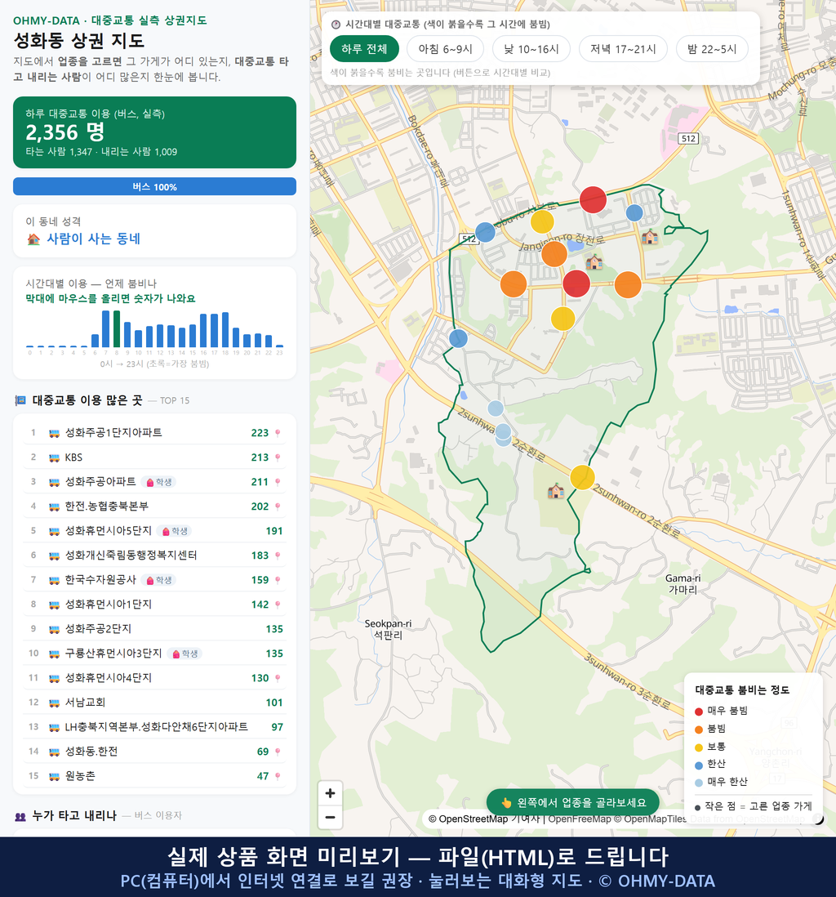Screen dimensions: 836x897
Task: Select the KBS stop name
Action: [73, 457]
